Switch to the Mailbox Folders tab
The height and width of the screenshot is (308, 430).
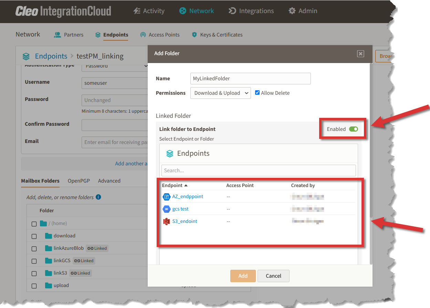[x=40, y=181]
